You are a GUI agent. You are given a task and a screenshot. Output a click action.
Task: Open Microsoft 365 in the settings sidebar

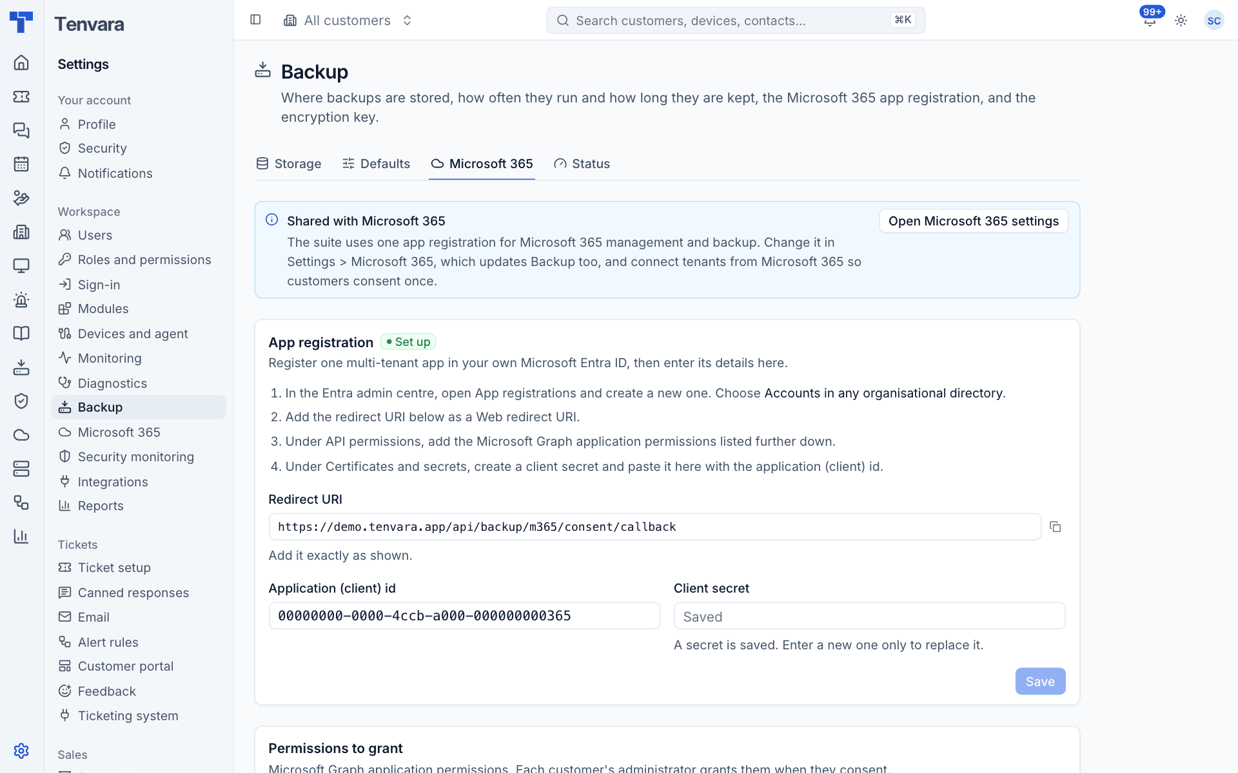pyautogui.click(x=139, y=432)
